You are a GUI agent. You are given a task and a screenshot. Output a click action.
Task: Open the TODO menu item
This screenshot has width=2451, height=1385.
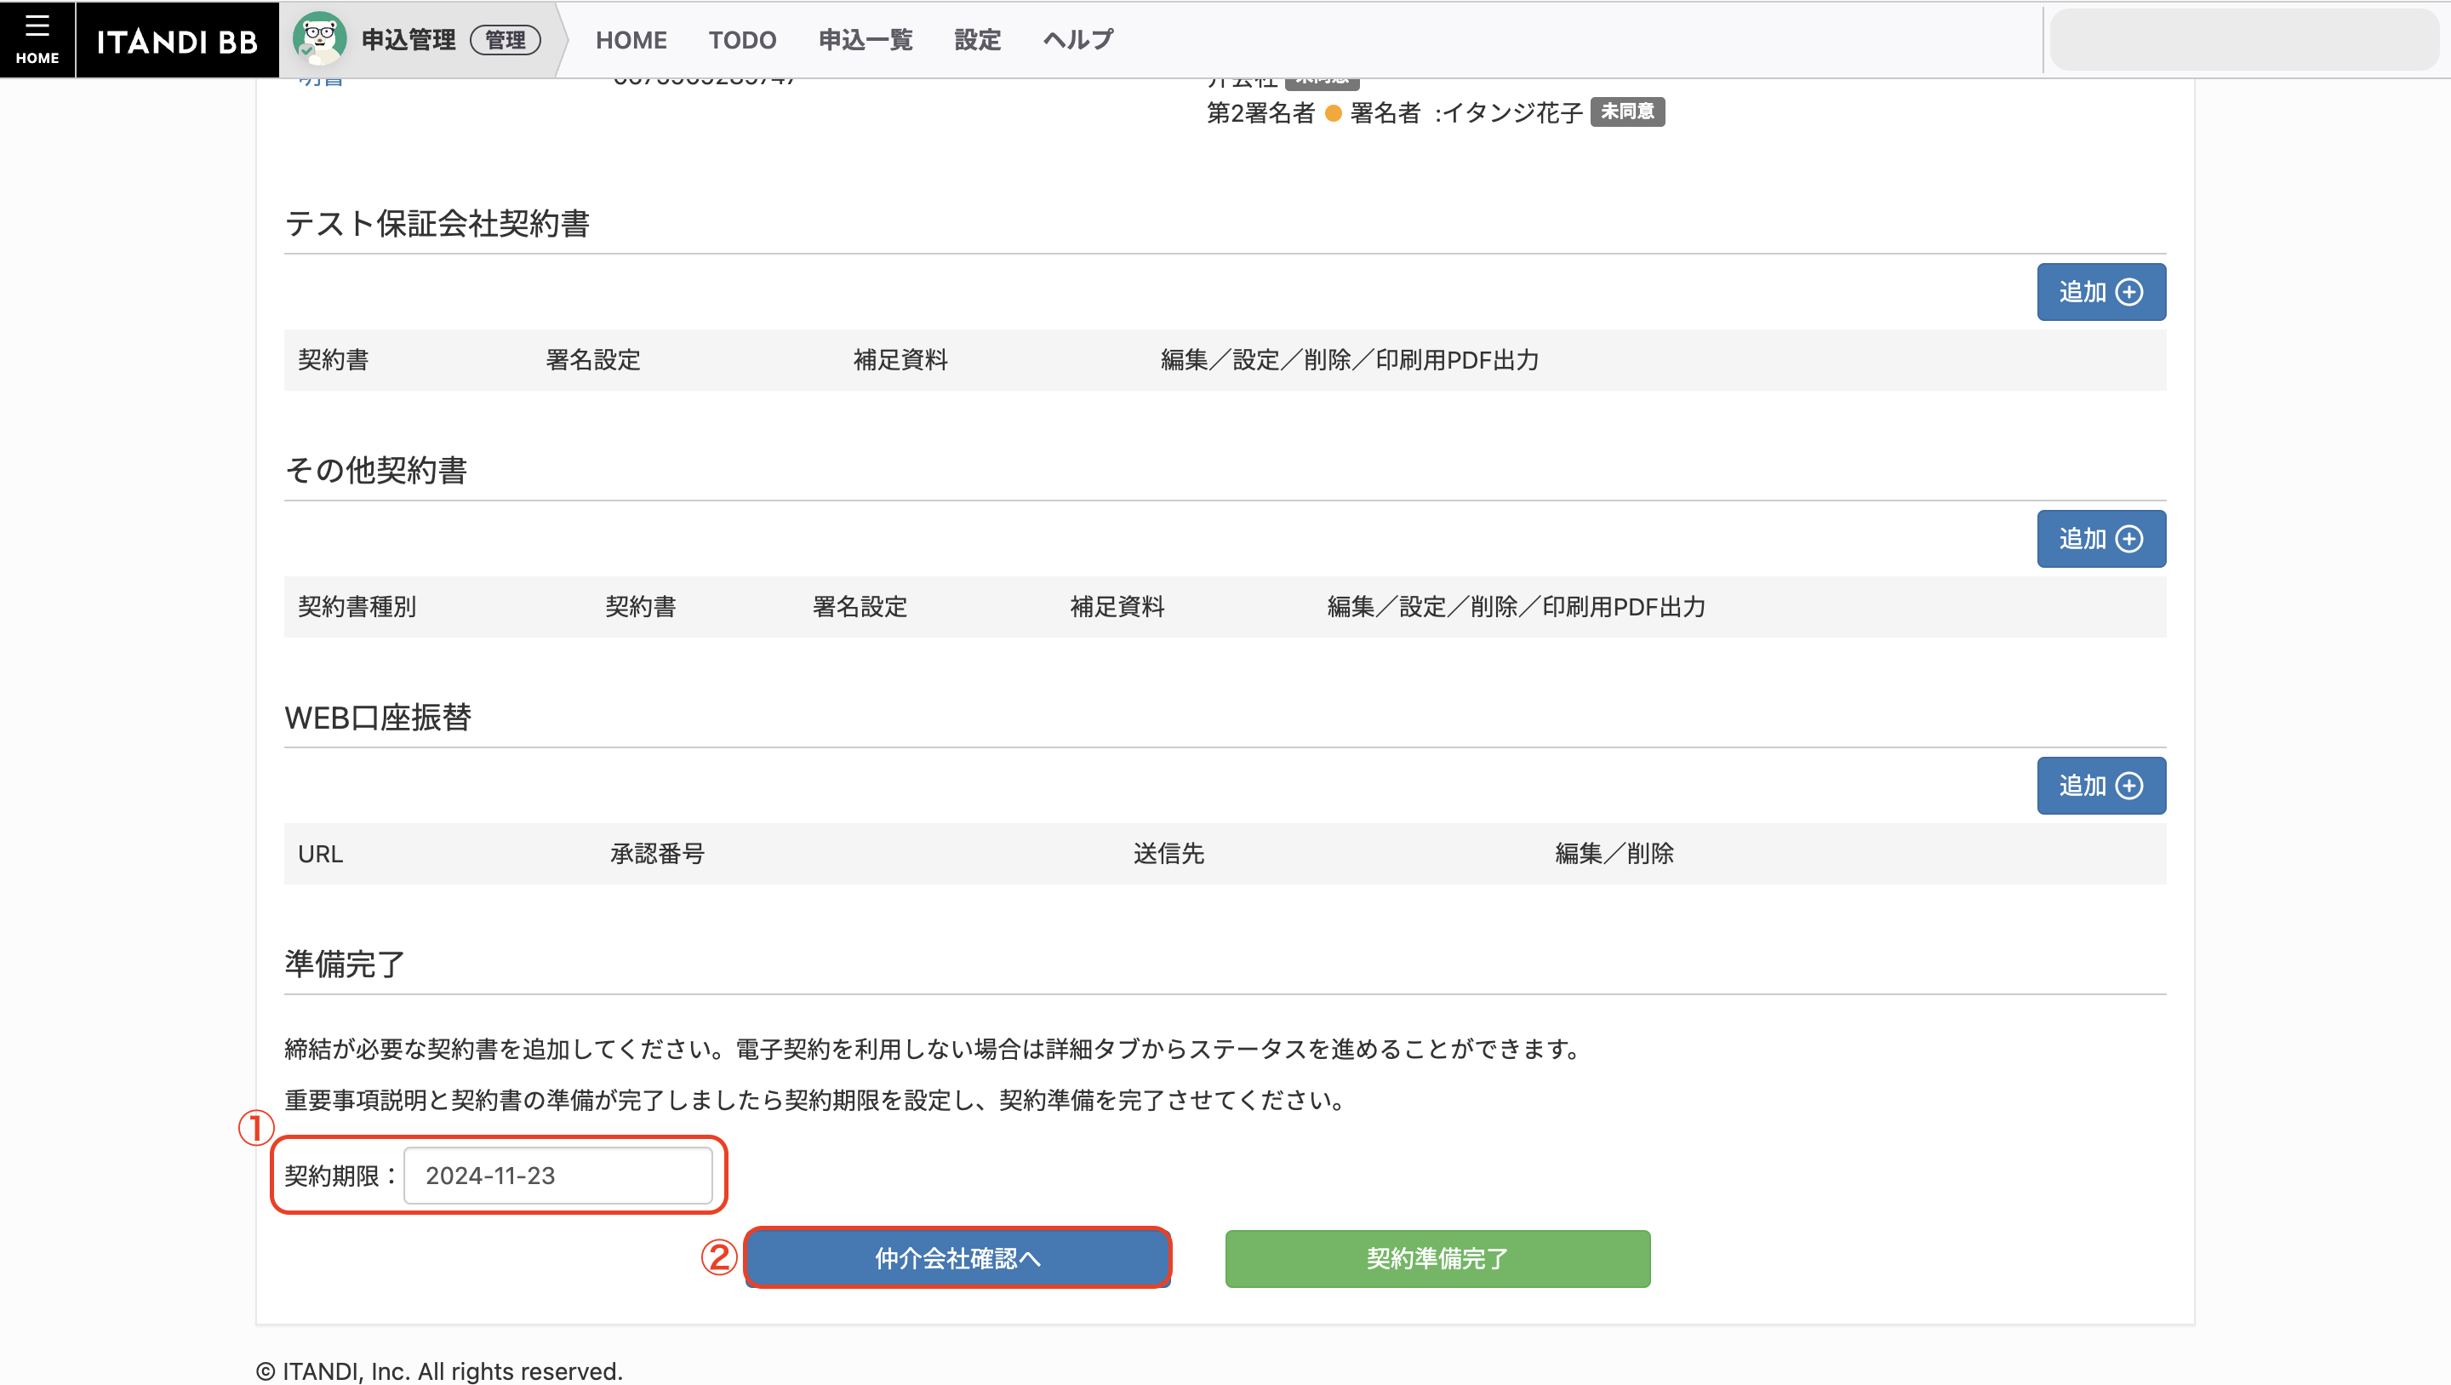[x=742, y=40]
